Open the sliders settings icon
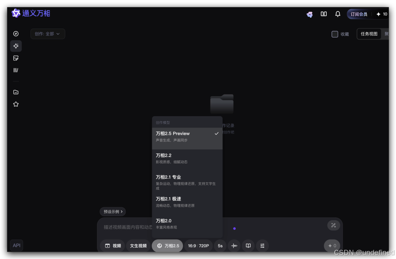396x259 pixels. pos(263,245)
